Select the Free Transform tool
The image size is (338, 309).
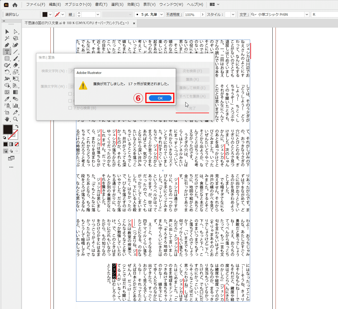coord(15,79)
